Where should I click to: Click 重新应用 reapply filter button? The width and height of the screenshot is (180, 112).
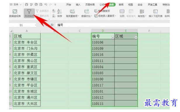click(x=42, y=16)
